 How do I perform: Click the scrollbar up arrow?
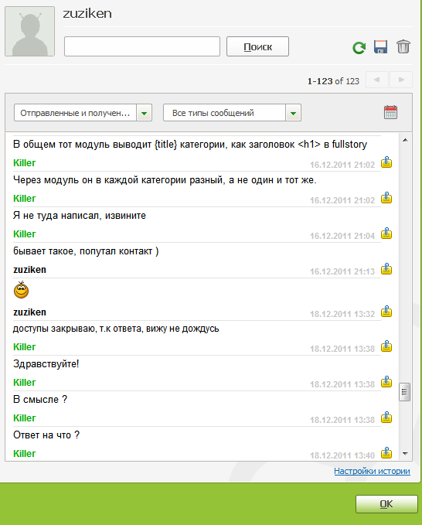(405, 140)
